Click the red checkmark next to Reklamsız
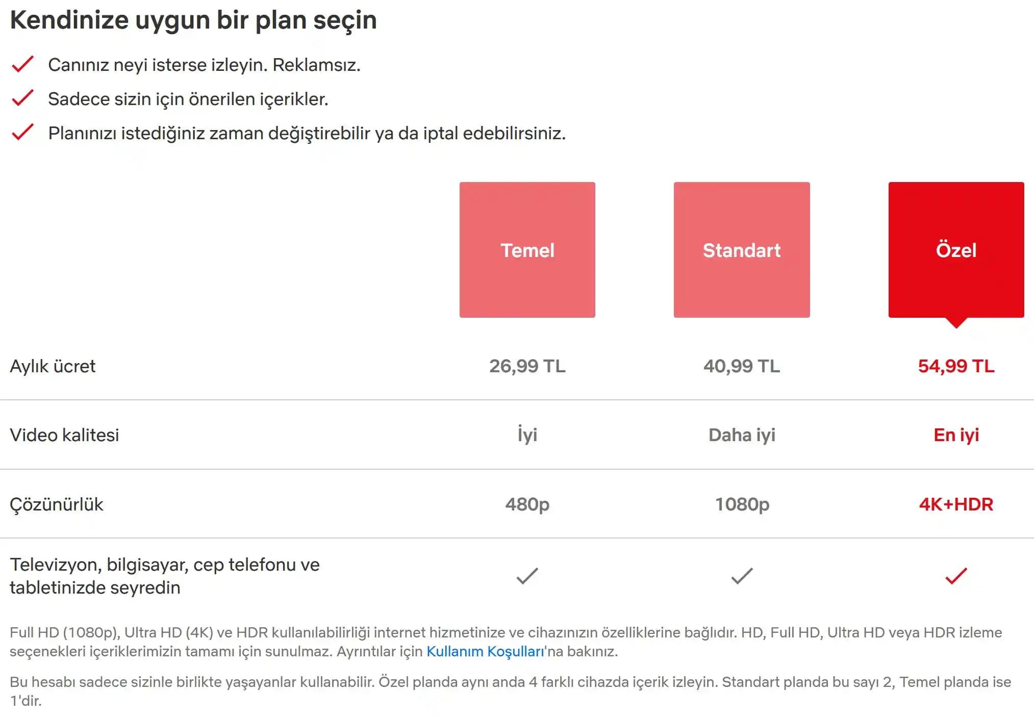Viewport: 1034px width, 716px height. coord(22,63)
